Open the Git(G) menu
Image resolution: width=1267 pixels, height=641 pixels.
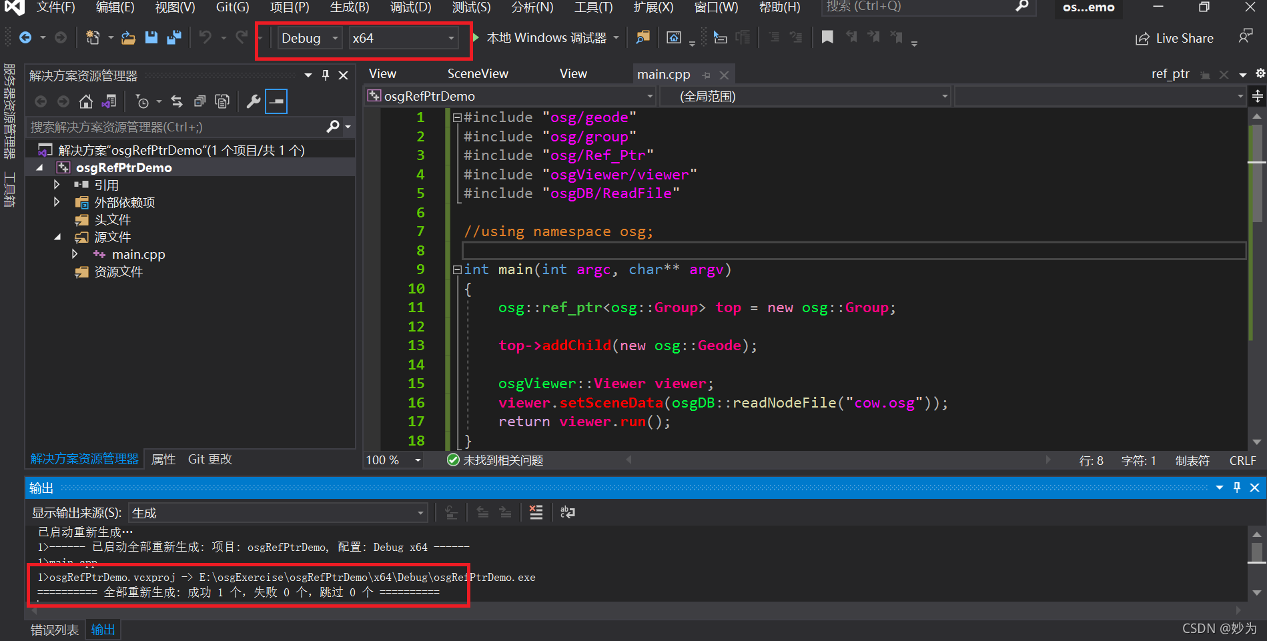(x=232, y=7)
